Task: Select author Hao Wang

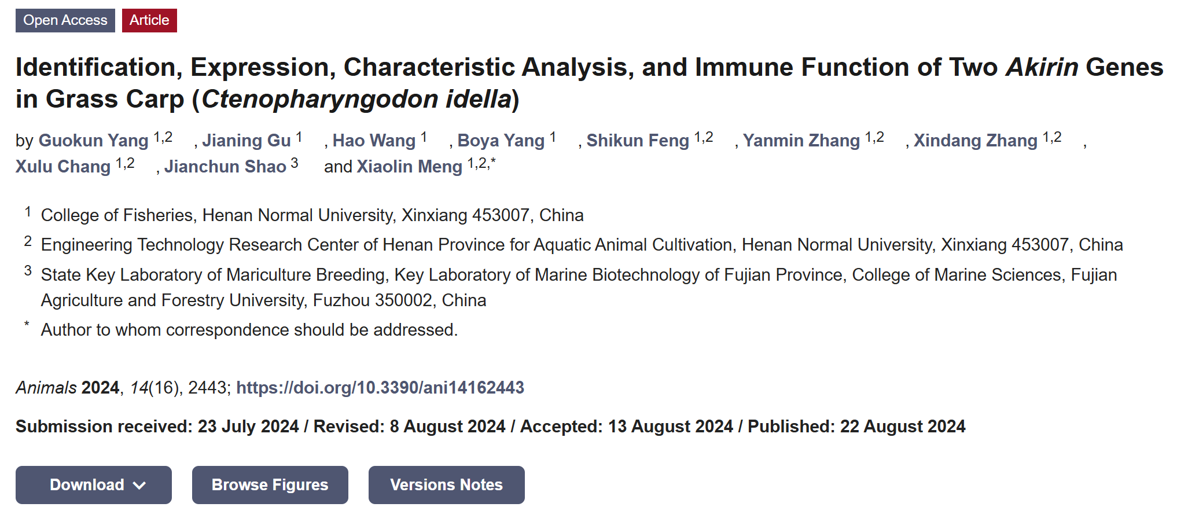Action: tap(374, 141)
